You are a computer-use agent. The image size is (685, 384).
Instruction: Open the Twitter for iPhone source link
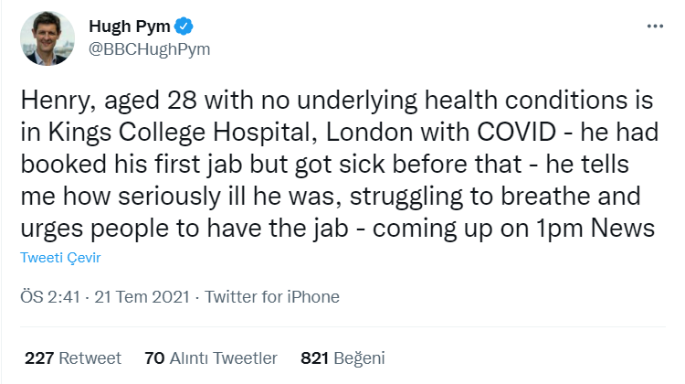click(272, 297)
